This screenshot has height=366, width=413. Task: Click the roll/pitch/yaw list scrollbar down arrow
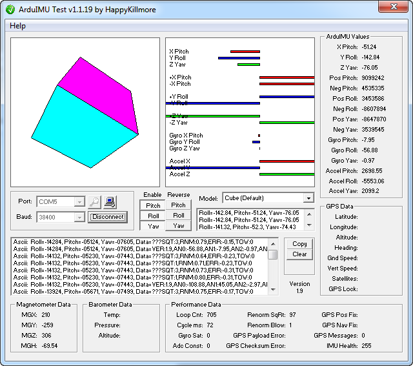coord(309,224)
